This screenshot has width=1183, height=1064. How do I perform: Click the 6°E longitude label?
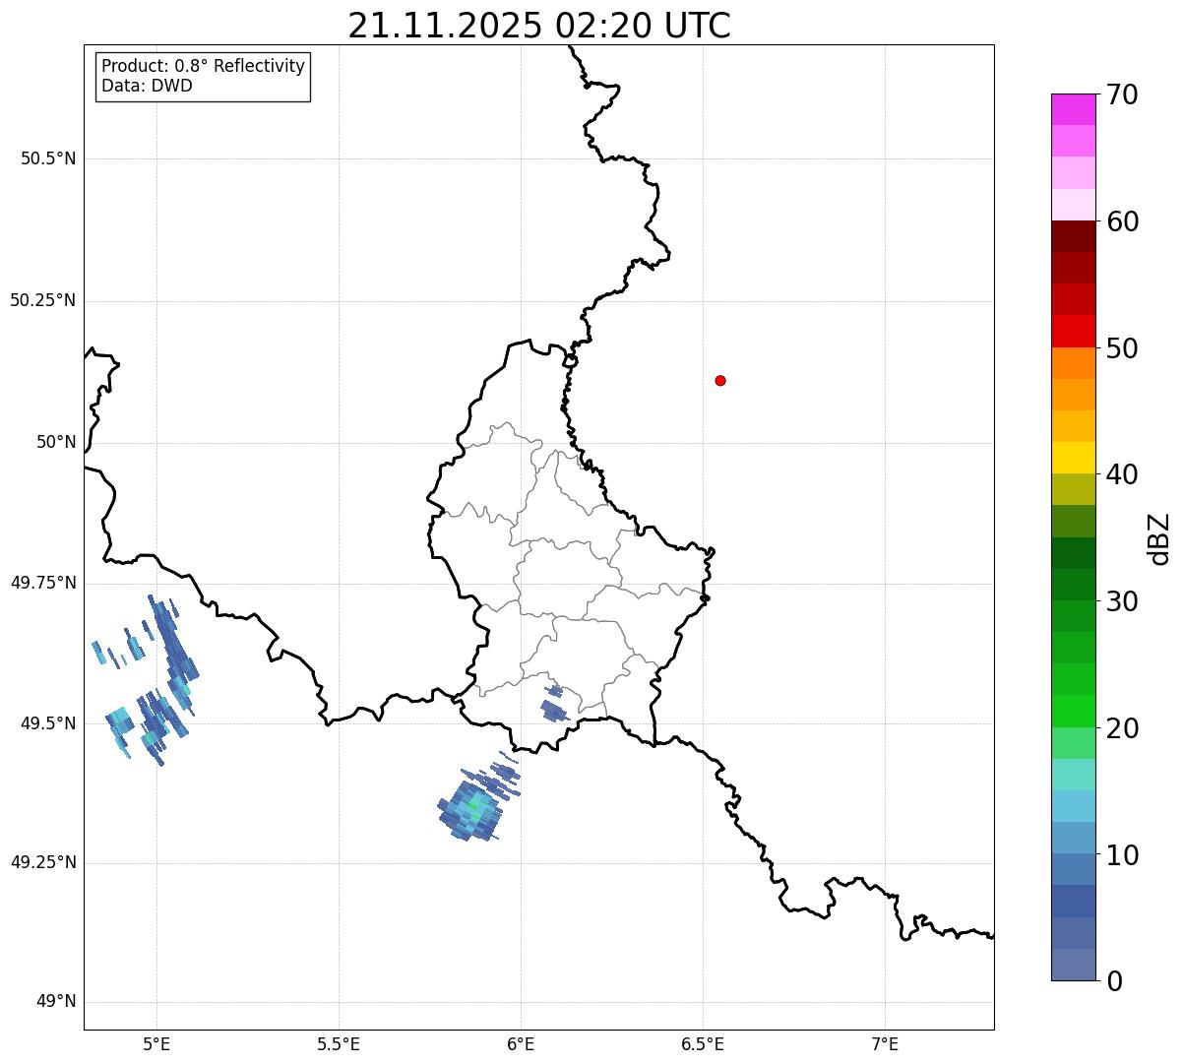point(521,1043)
